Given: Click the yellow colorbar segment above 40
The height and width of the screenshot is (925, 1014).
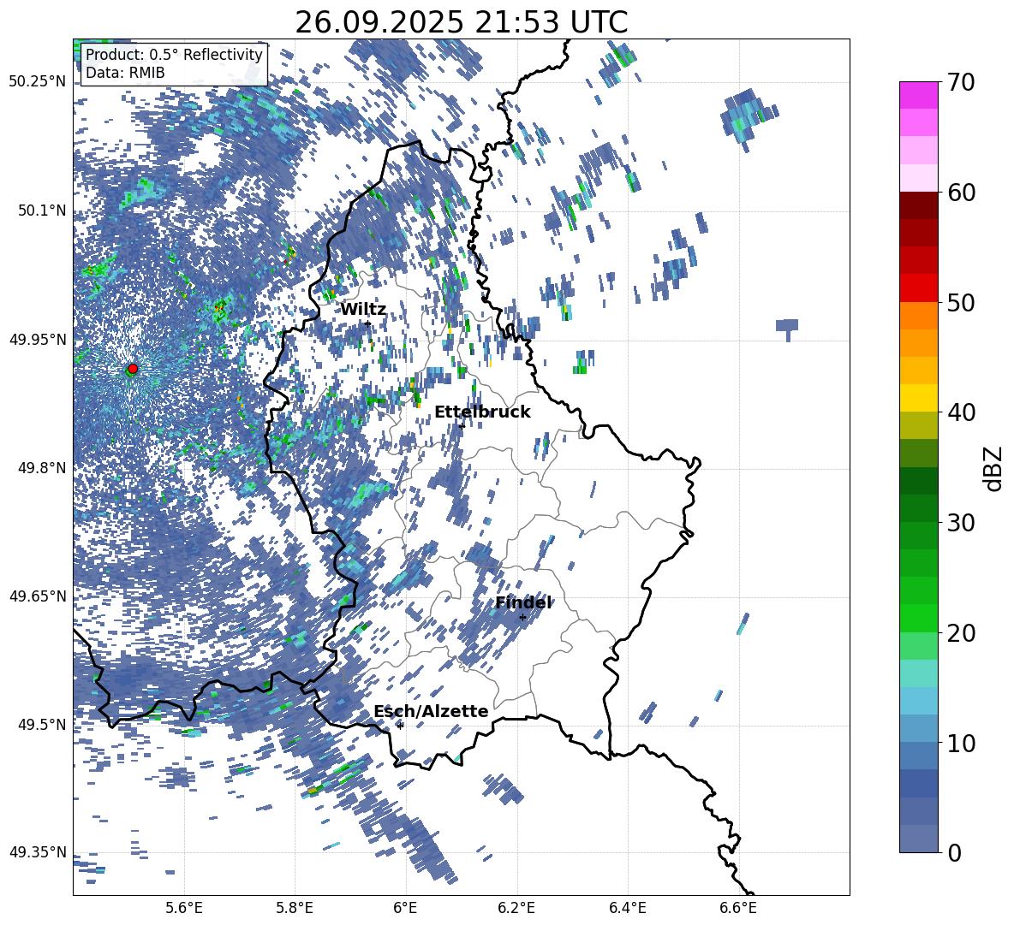Looking at the screenshot, I should [918, 398].
